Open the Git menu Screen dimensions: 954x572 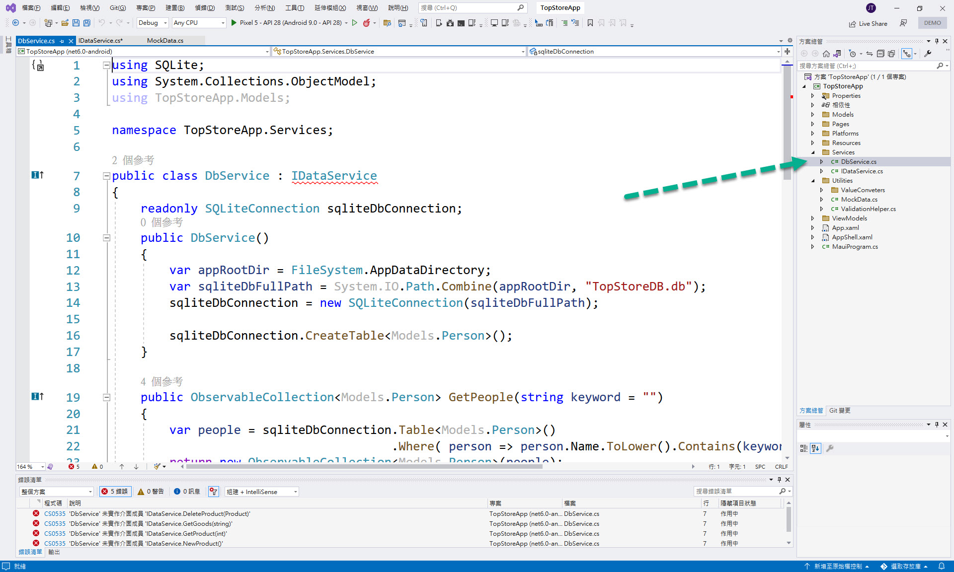click(x=117, y=7)
